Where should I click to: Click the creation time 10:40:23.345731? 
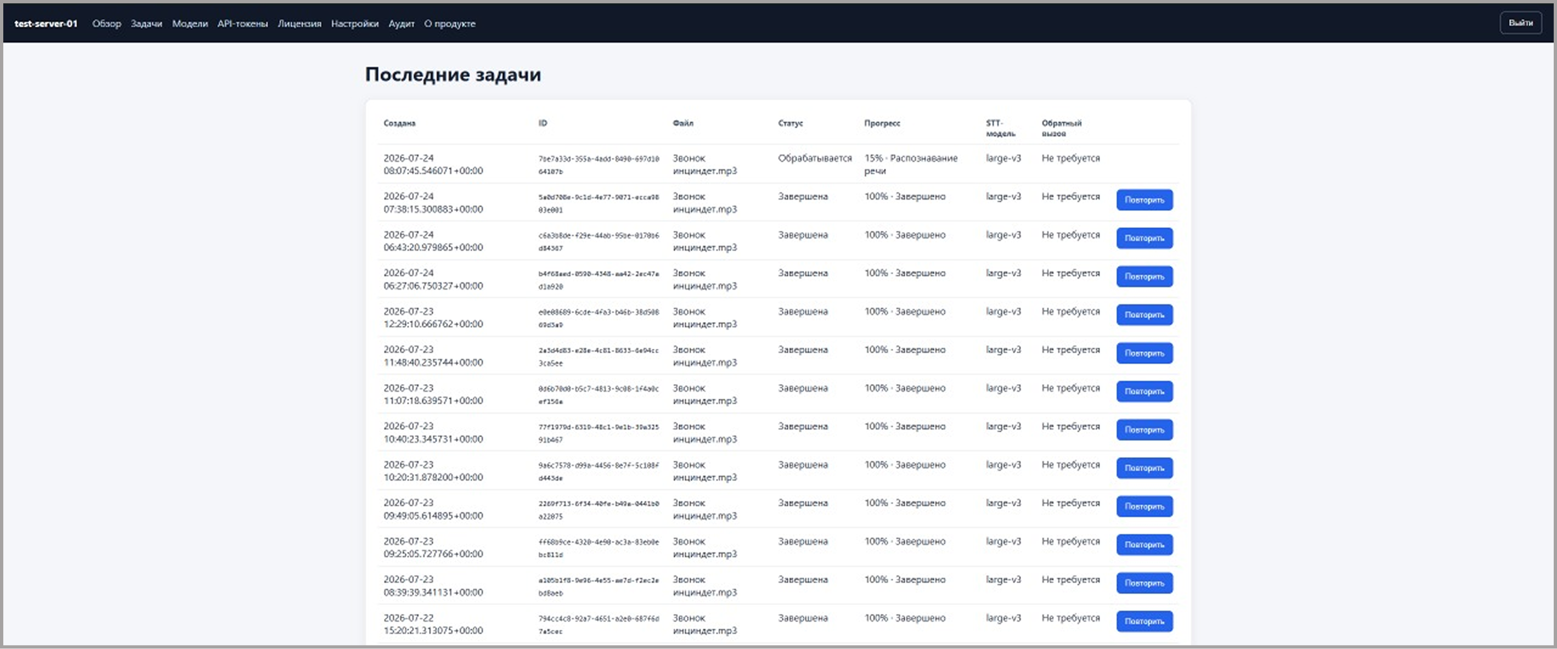(x=433, y=439)
